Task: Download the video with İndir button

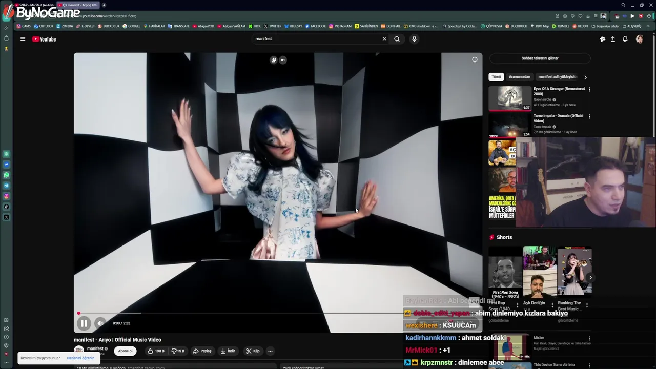Action: pyautogui.click(x=228, y=351)
